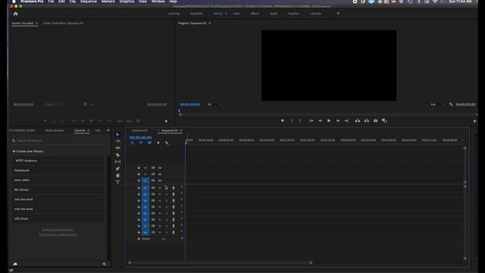Open Program monitor playback resolution dropdown
Image resolution: width=485 pixels, height=273 pixels.
(437, 105)
